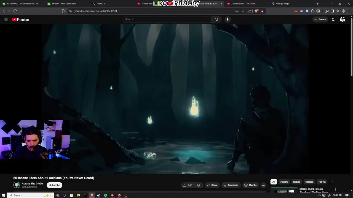The image size is (353, 198).
Task: Select the Nature filter chip
Action: 297,182
